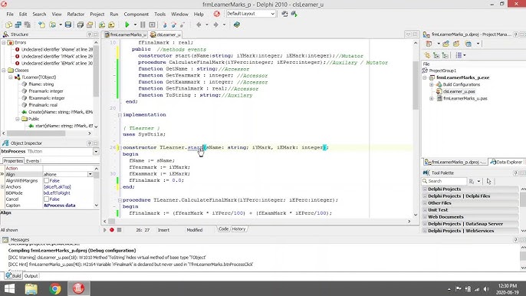
Task: Click the Save disk icon in toolbar
Action: (68, 25)
